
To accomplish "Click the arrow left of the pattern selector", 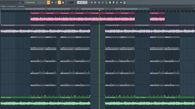I will click(x=76, y=2).
